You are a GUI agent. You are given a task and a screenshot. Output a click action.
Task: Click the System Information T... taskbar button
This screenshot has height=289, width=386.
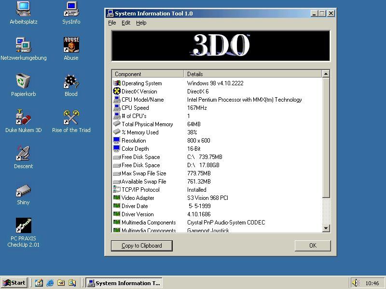click(124, 283)
